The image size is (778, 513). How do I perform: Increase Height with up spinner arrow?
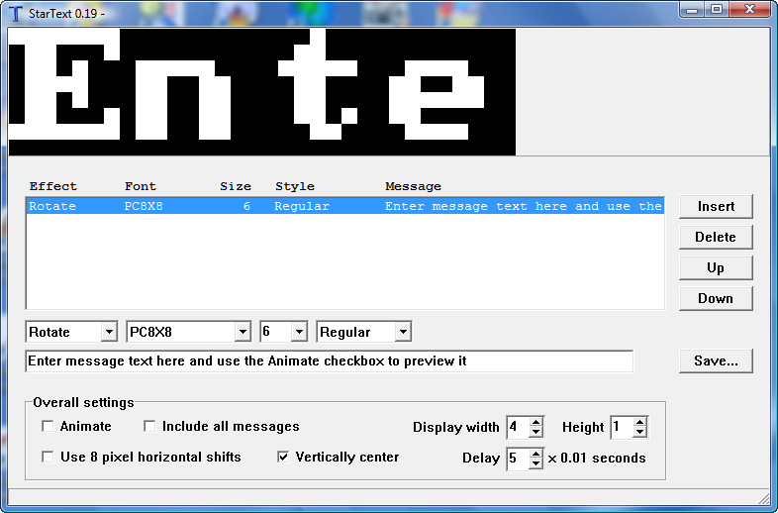coord(640,422)
